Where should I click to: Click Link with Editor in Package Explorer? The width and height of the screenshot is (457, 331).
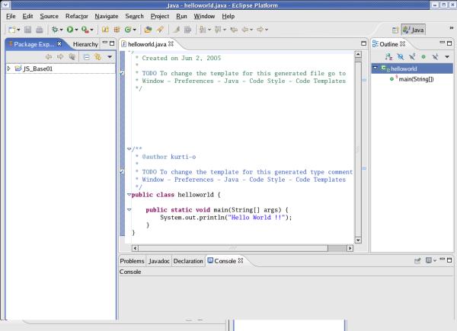97,57
